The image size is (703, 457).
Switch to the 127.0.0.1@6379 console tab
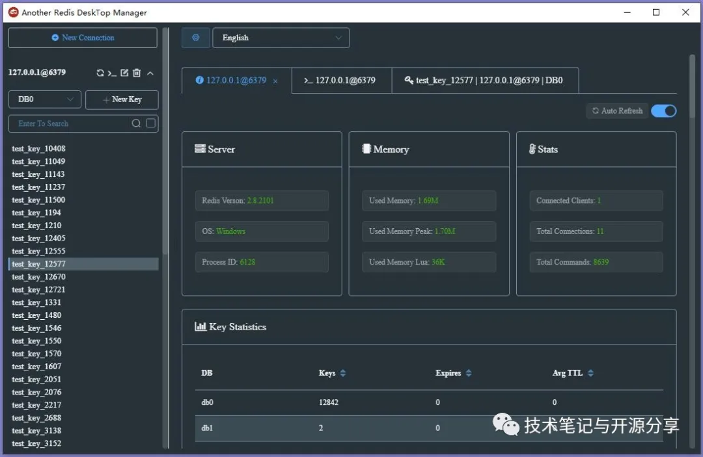(x=342, y=80)
